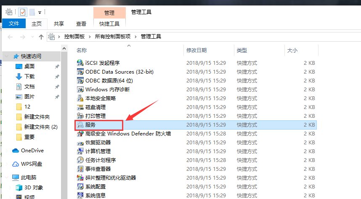361x199 pixels.
Task: Open the recent locations dropdown arrow
Action: pyautogui.click(x=32, y=37)
